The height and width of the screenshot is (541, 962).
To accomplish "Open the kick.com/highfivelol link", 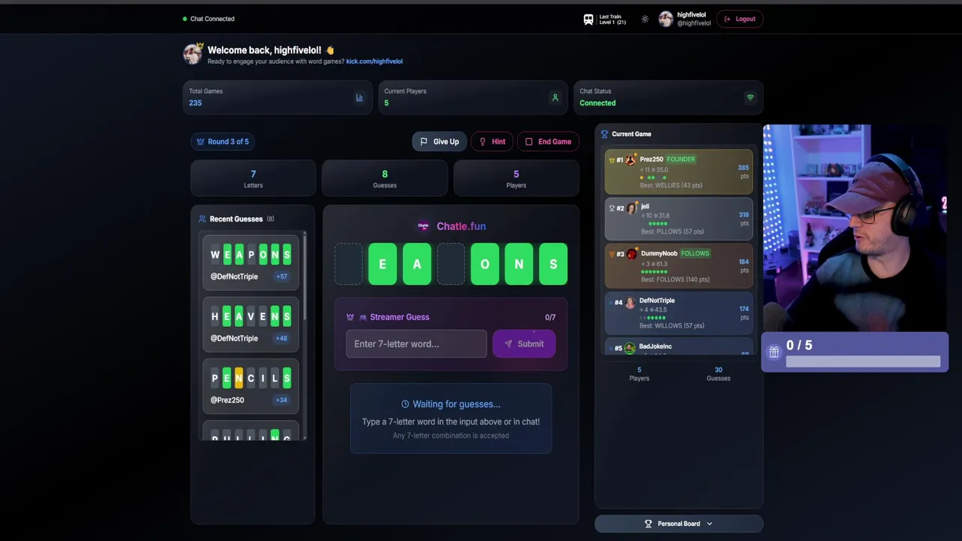I will click(374, 62).
